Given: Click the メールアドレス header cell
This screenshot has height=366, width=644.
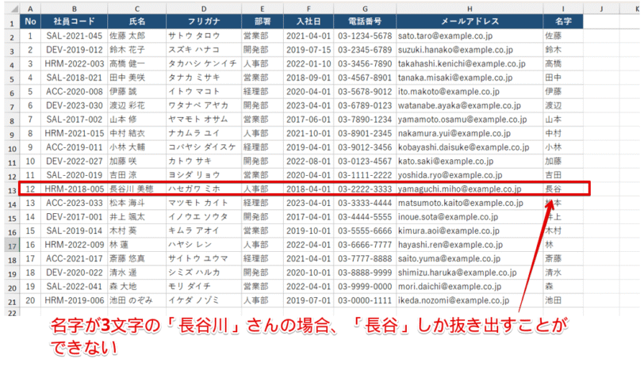Looking at the screenshot, I should tap(470, 21).
